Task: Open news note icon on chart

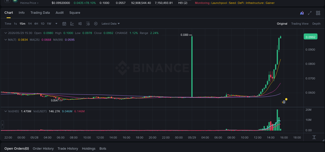Action: [x=284, y=102]
